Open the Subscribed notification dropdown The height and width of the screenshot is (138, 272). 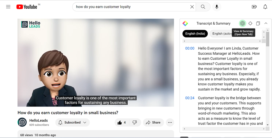tap(73, 122)
